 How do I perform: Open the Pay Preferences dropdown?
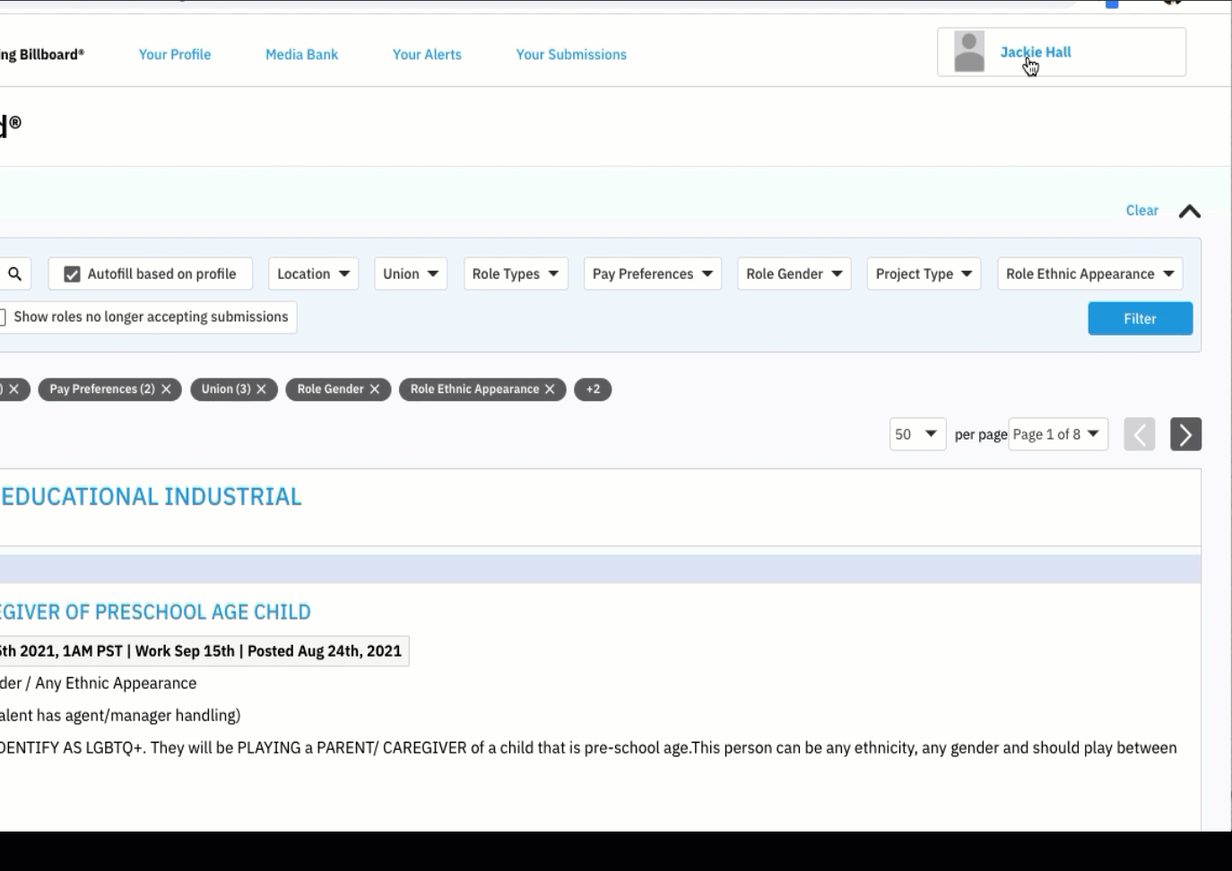click(x=652, y=274)
